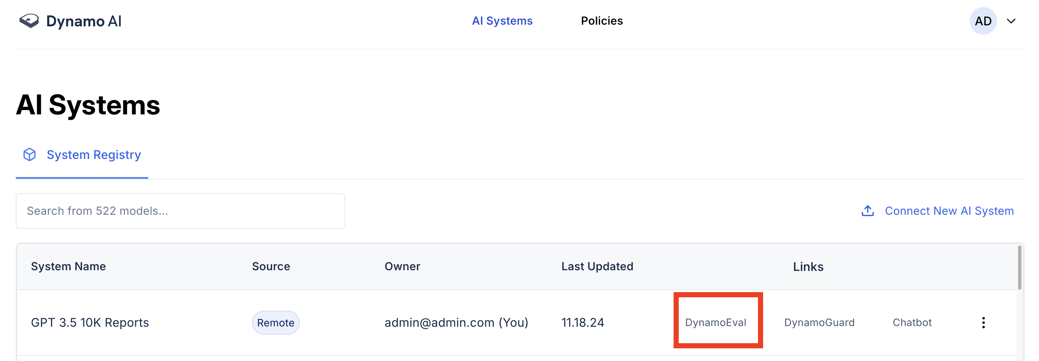Viewport: 1039px width, 361px height.
Task: Open the AI Systems nav tab
Action: click(502, 21)
